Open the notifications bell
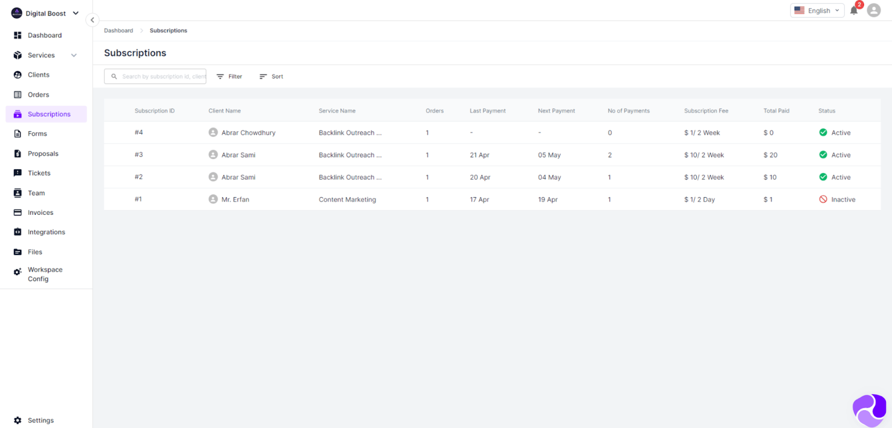The image size is (892, 428). [x=854, y=11]
